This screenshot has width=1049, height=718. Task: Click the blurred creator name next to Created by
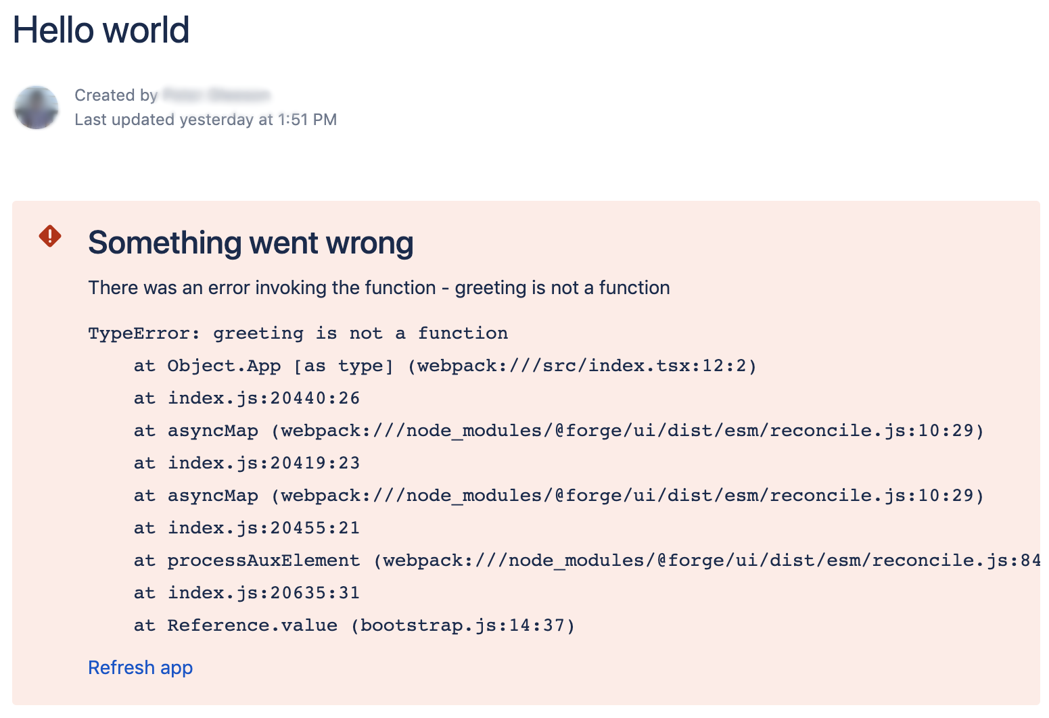click(x=214, y=95)
